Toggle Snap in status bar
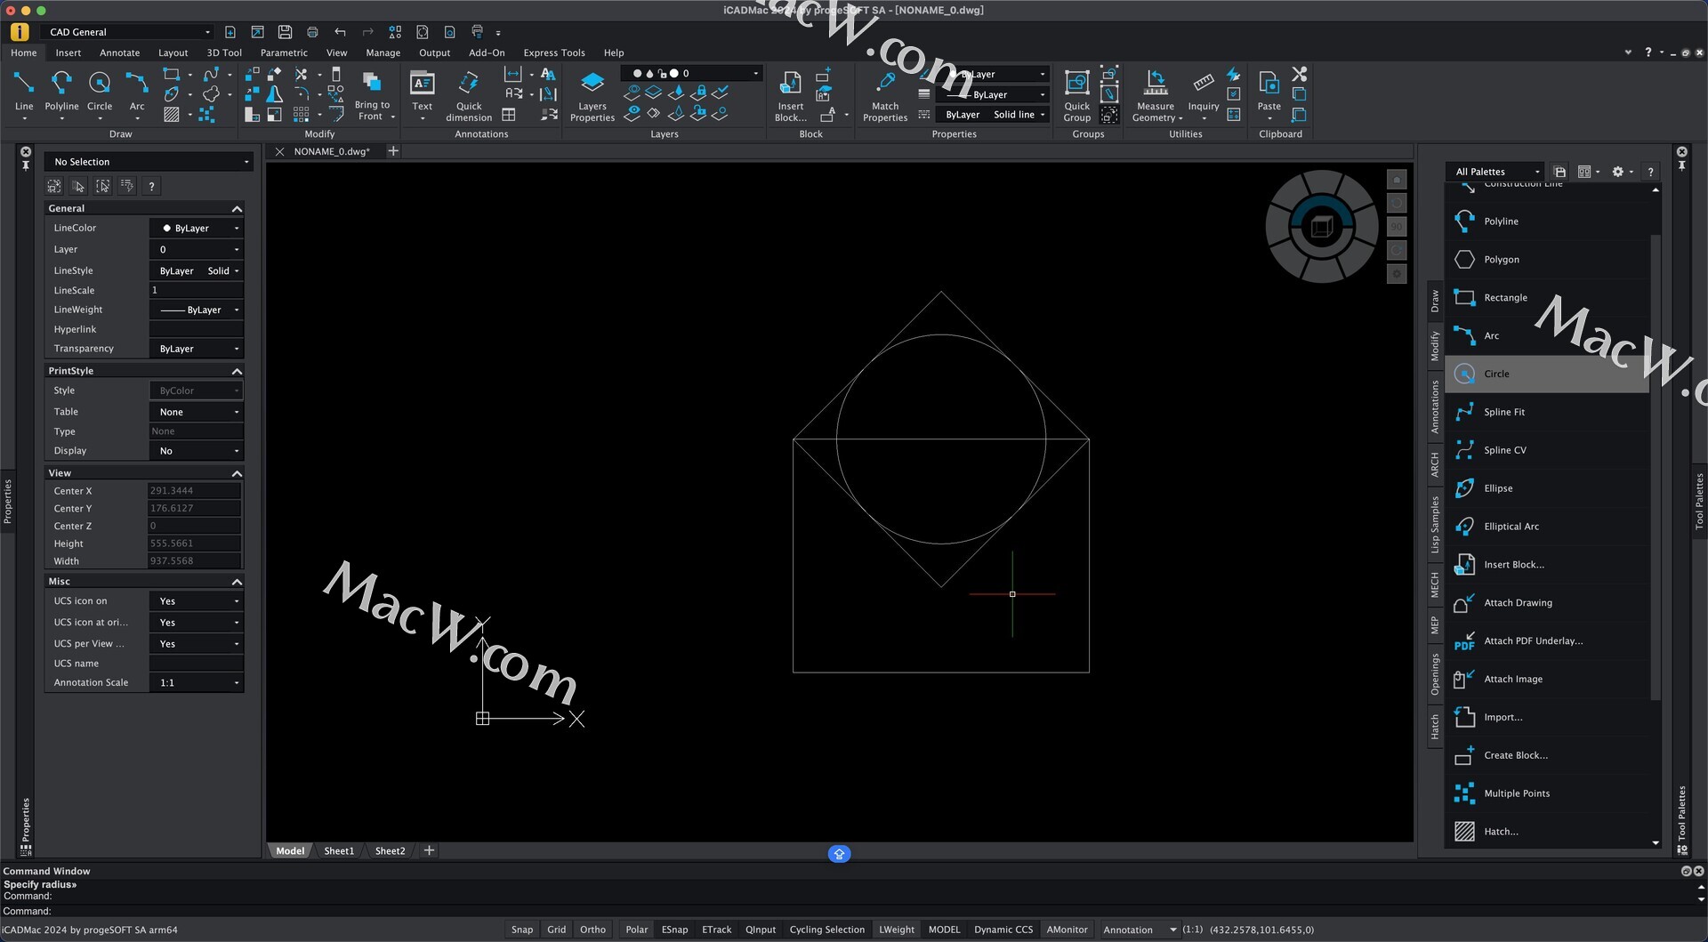This screenshot has height=942, width=1708. point(522,930)
